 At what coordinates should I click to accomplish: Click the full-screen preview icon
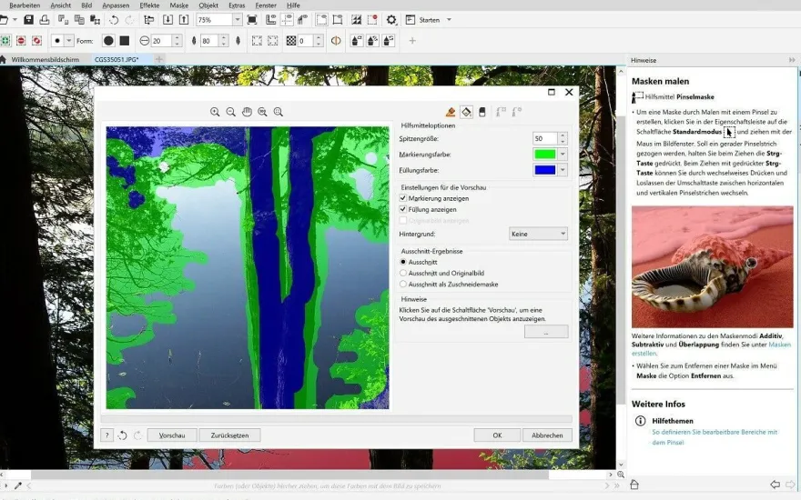252,20
